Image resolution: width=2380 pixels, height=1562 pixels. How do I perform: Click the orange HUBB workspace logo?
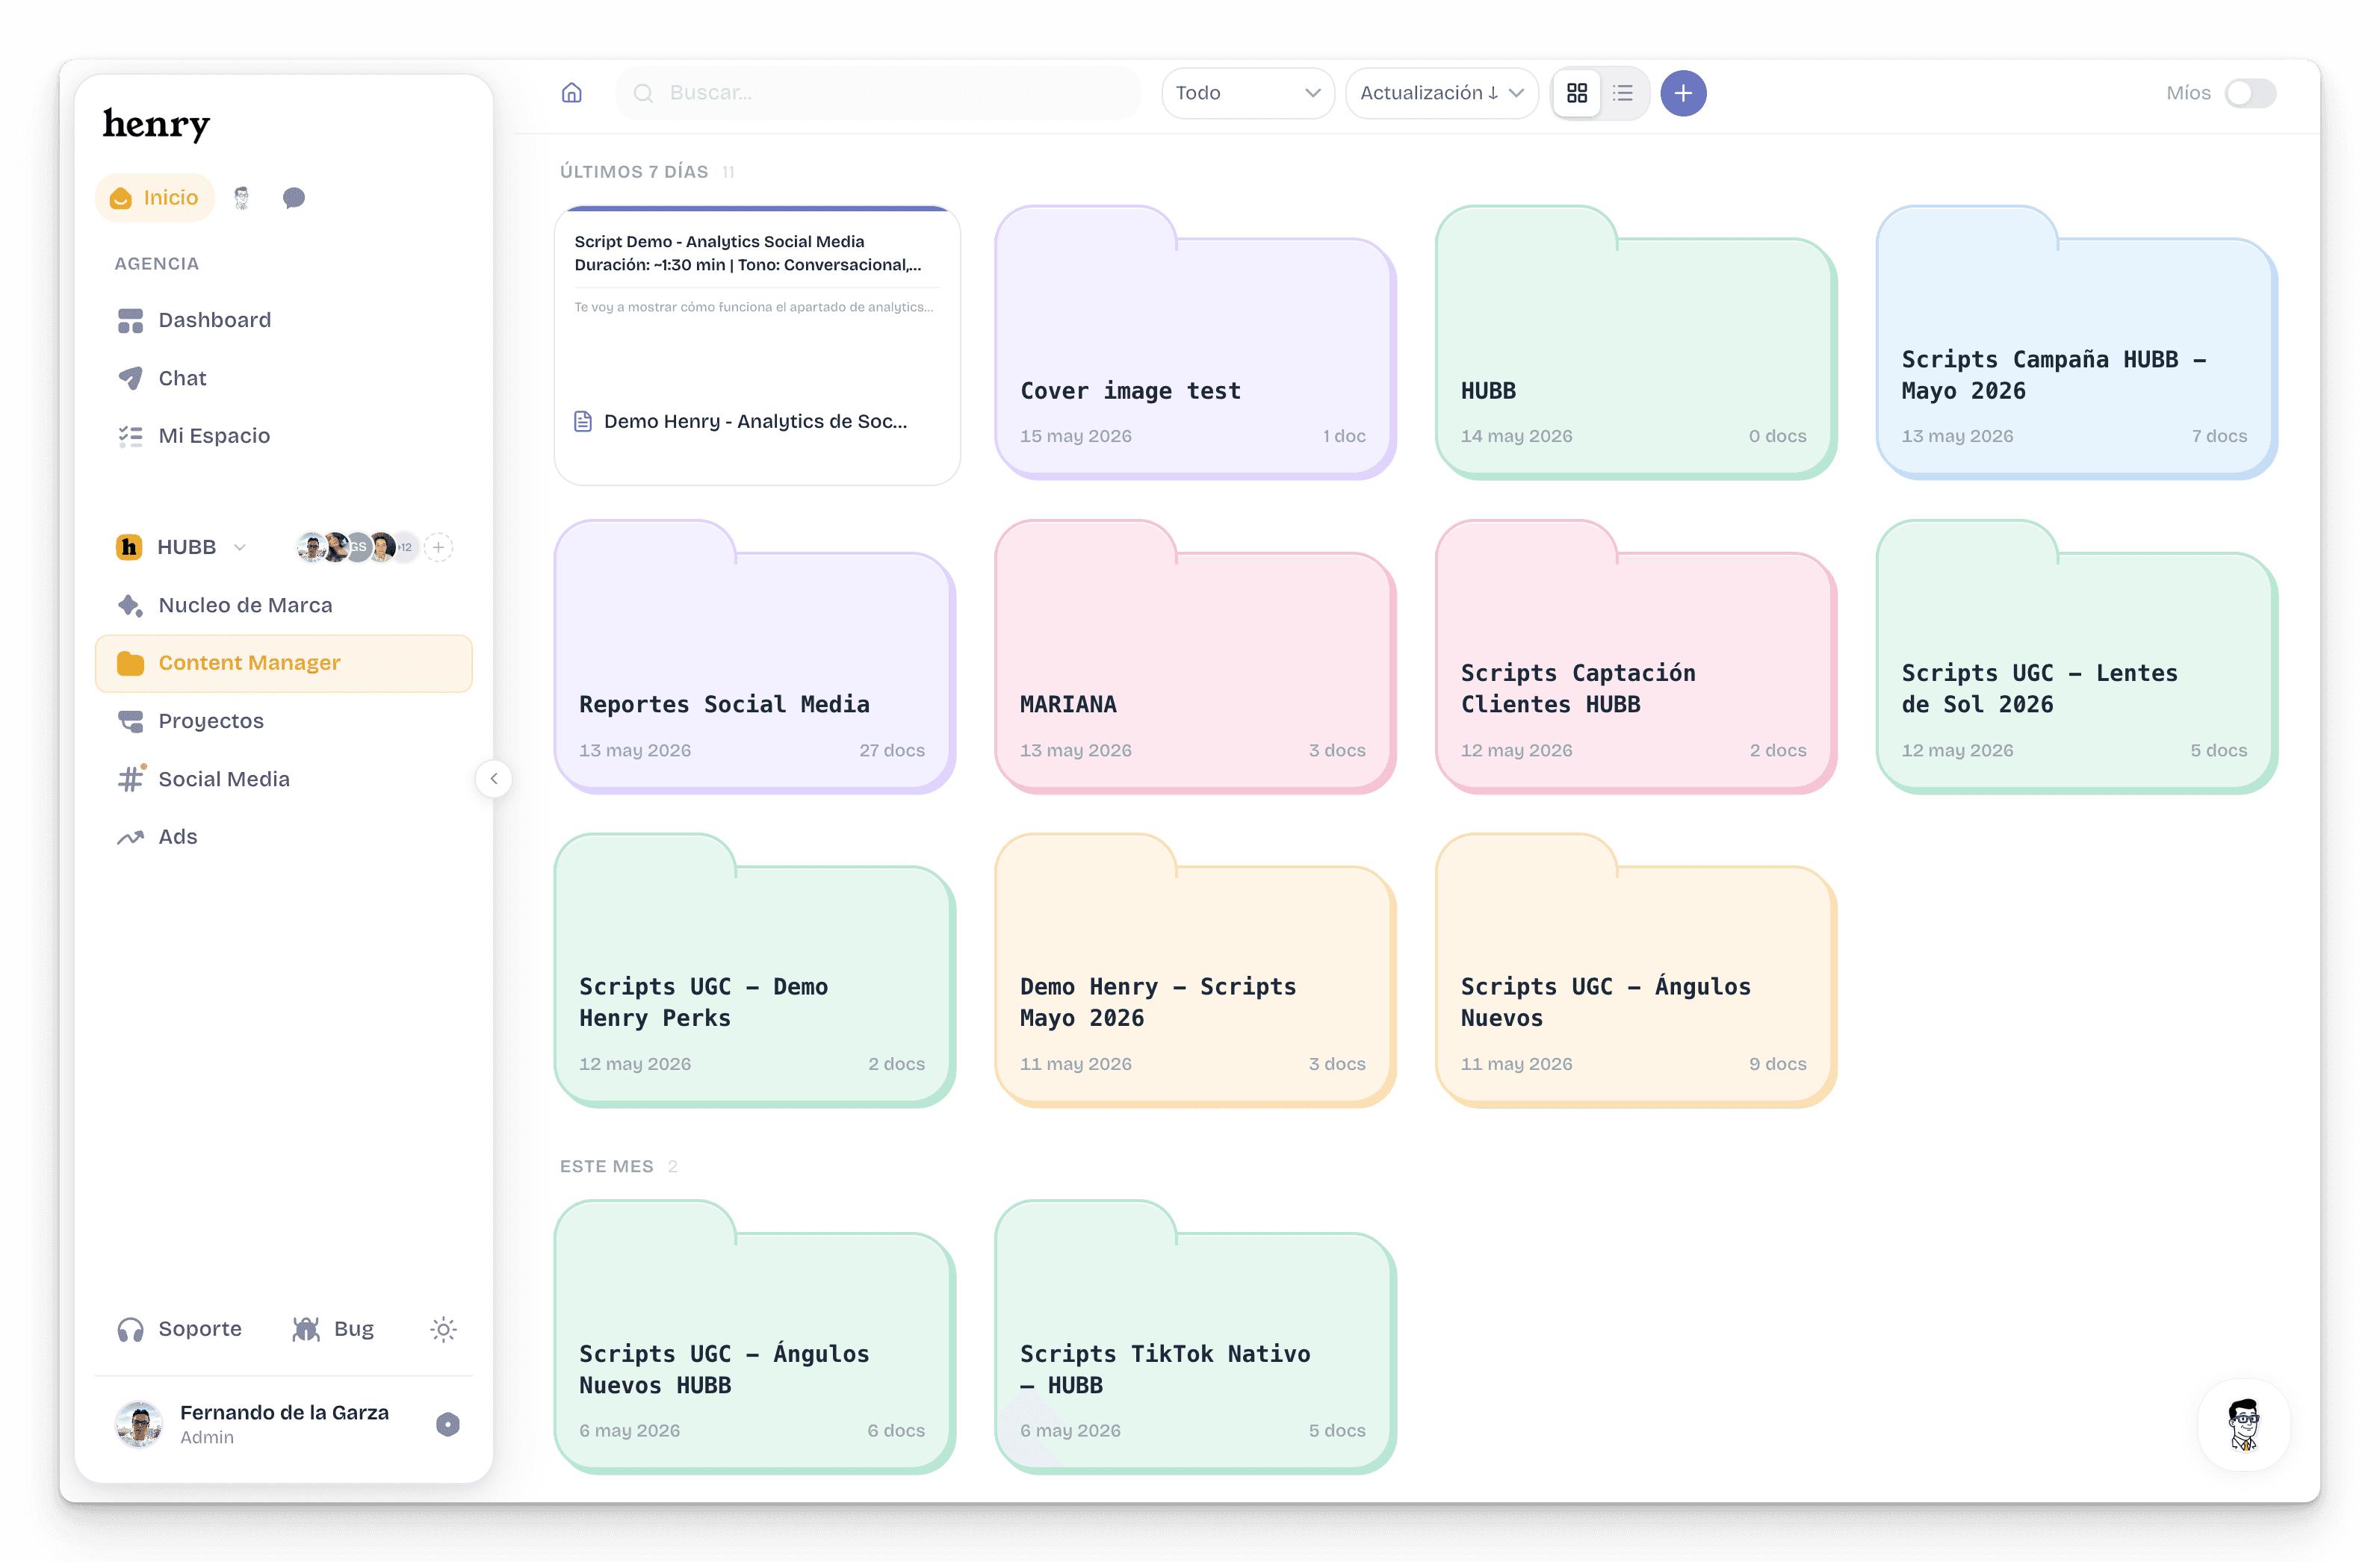coord(129,547)
